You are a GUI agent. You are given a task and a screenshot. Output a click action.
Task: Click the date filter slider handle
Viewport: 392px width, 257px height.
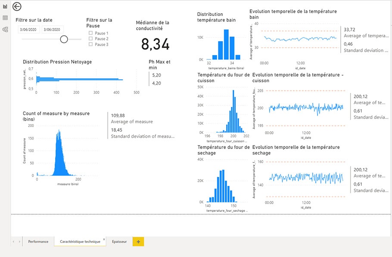click(x=64, y=39)
